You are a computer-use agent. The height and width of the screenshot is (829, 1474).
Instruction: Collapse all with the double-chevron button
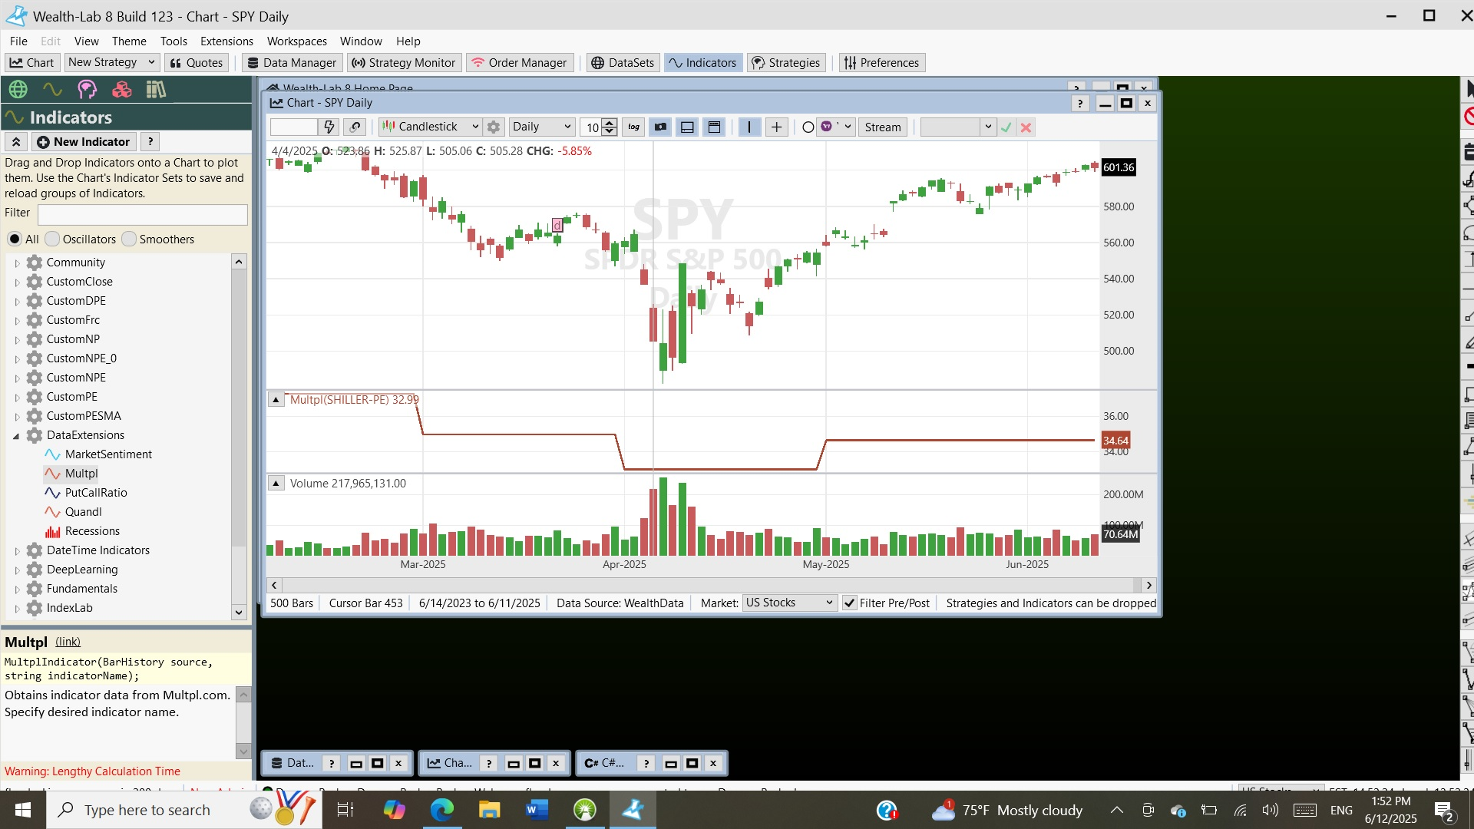(x=16, y=142)
